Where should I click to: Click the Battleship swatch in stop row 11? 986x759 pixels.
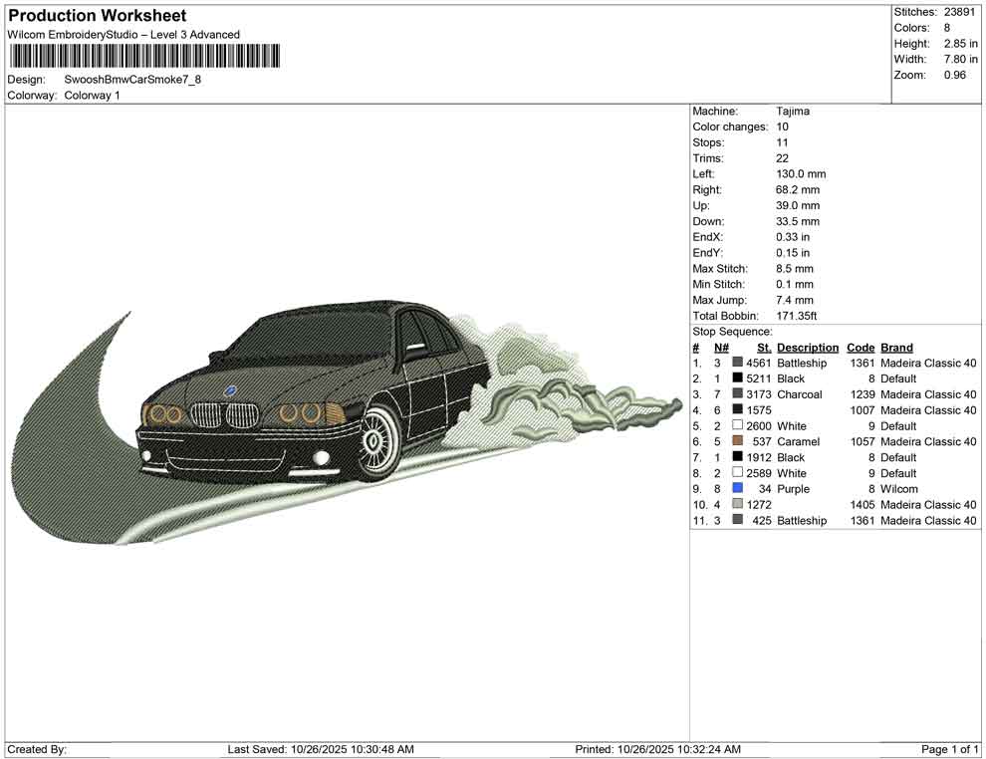point(738,519)
